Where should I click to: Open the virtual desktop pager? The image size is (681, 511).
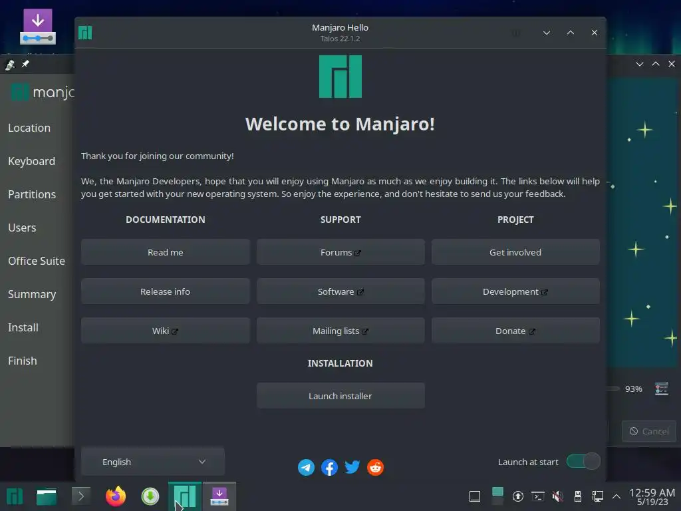497,496
